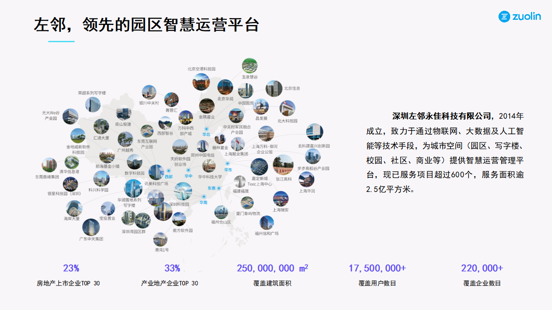Click the 昌发展 project photo

pyautogui.click(x=261, y=106)
